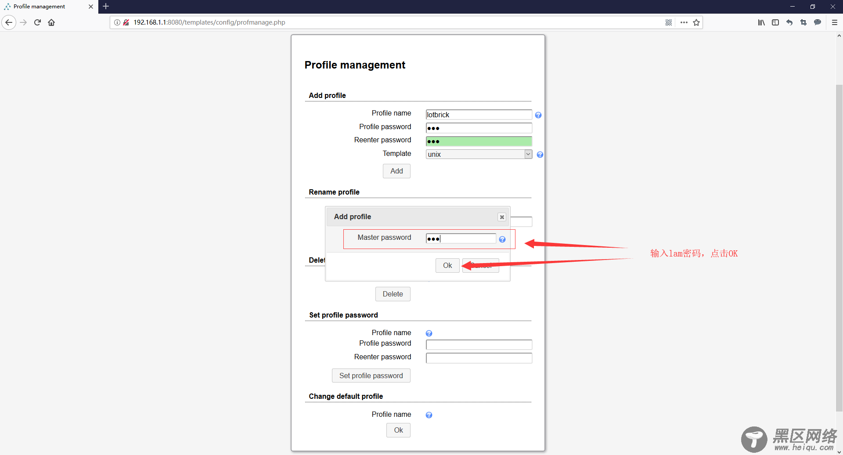Click the scrollbar up arrow
Image resolution: width=843 pixels, height=455 pixels.
coord(839,36)
